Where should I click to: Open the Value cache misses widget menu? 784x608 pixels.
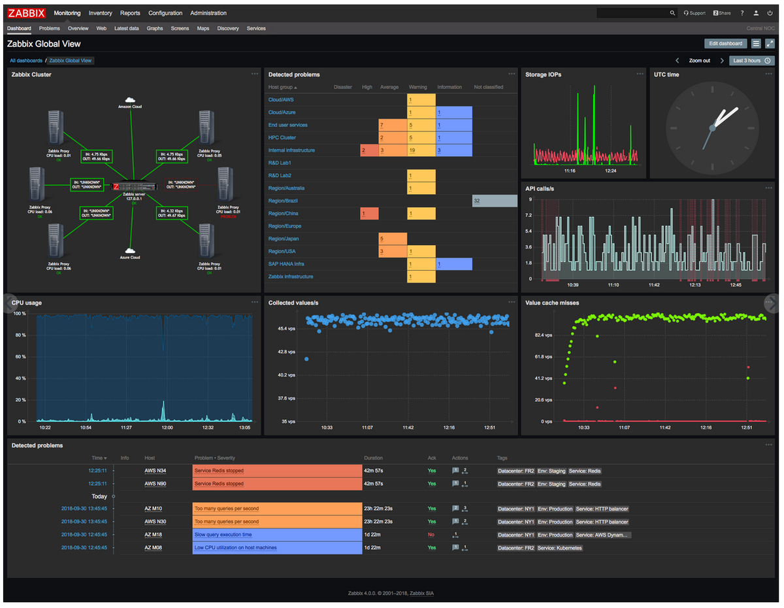(768, 302)
